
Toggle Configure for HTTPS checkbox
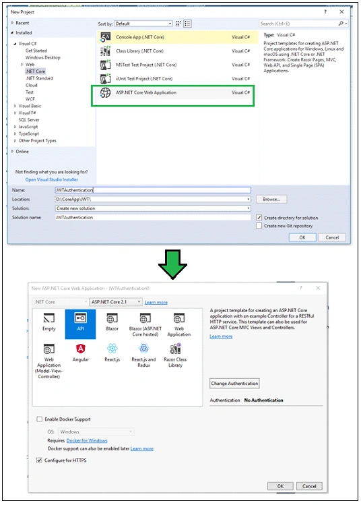(x=39, y=461)
